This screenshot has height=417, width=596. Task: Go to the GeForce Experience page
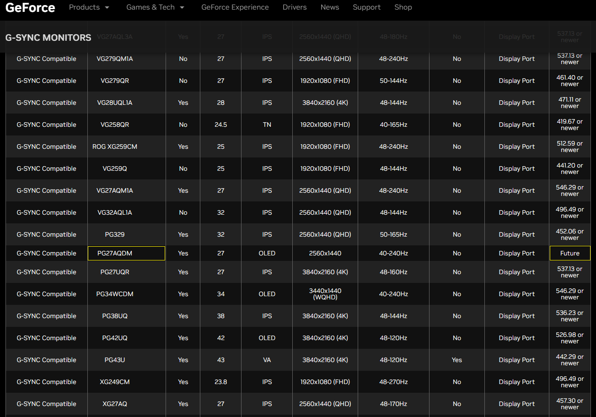pos(235,7)
